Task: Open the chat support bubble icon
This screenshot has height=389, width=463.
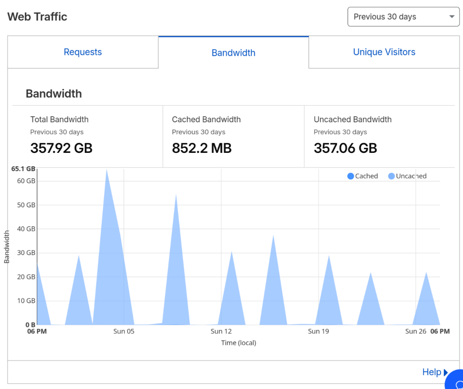Action: [455, 380]
